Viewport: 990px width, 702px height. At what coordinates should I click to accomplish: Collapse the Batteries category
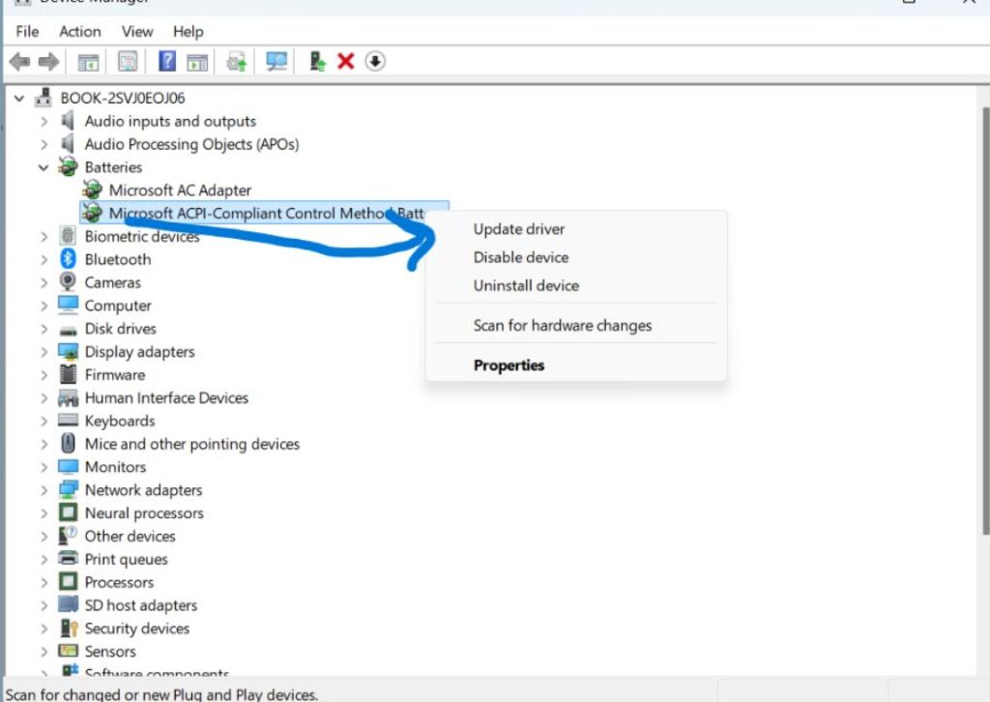point(44,168)
